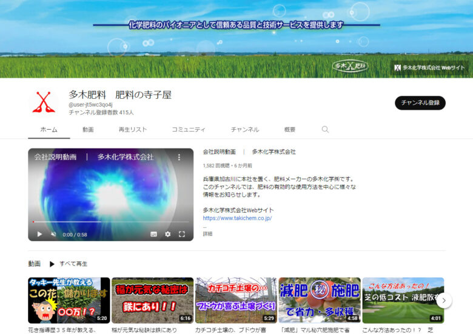
Task: Open the takichem.co.jp website link
Action: click(x=237, y=218)
